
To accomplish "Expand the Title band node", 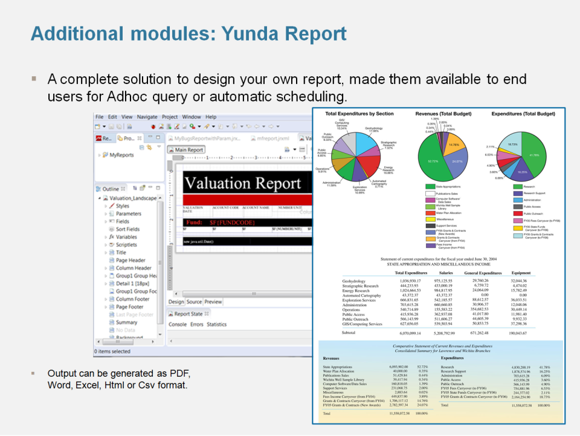I will (106, 253).
